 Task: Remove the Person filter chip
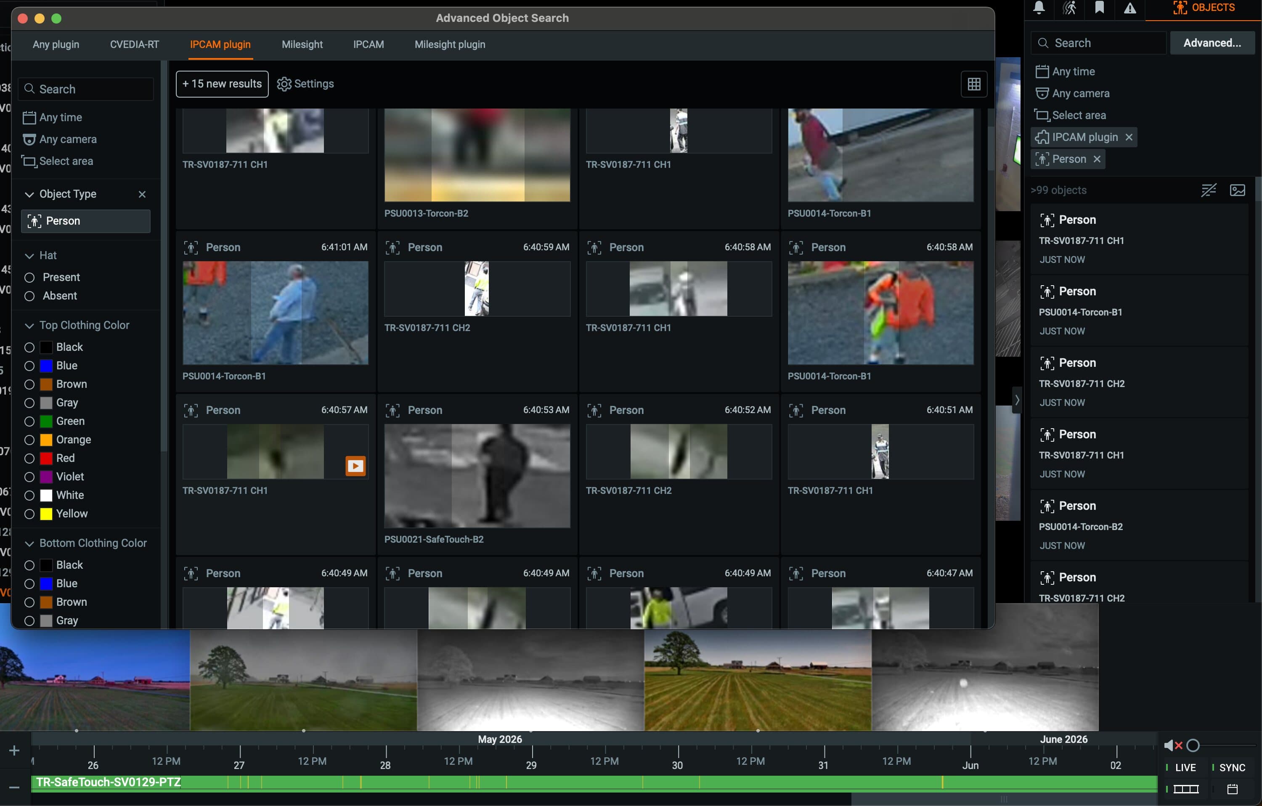(1097, 159)
